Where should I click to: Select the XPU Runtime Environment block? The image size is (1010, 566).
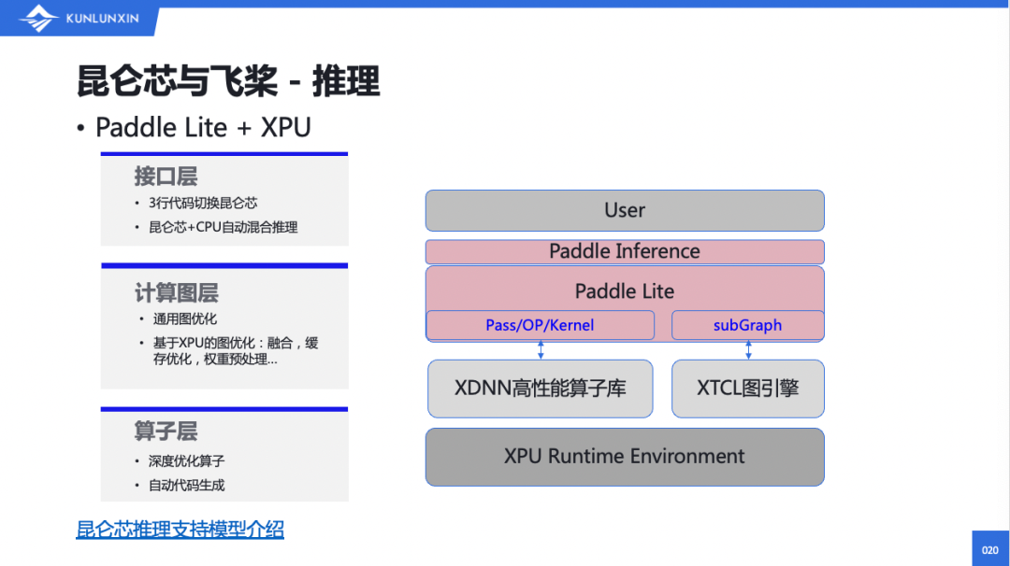pyautogui.click(x=625, y=457)
